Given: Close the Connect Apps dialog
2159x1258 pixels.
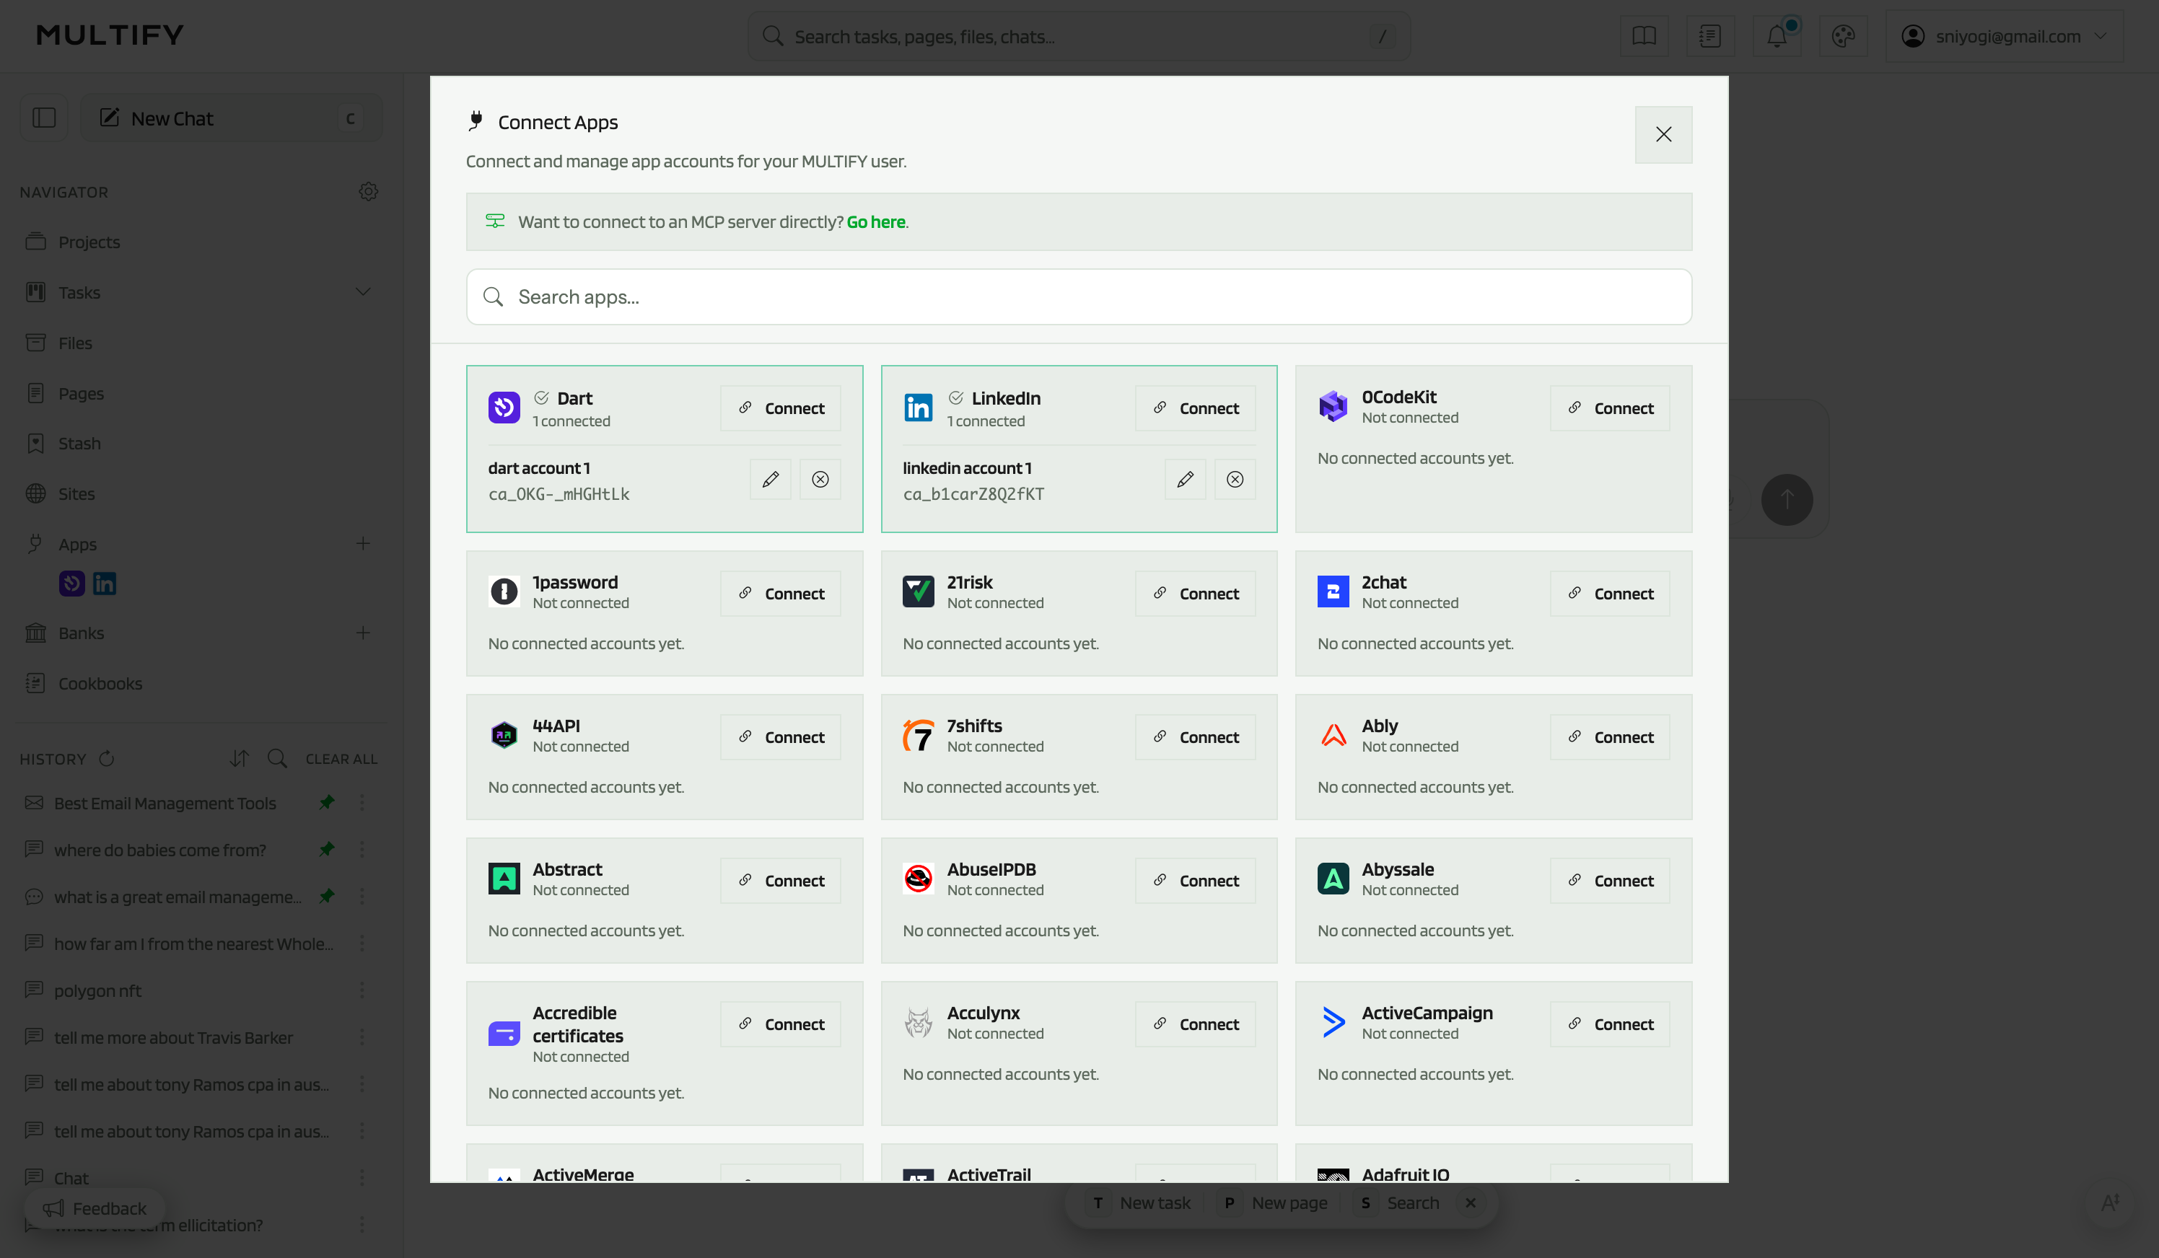Looking at the screenshot, I should [1664, 134].
